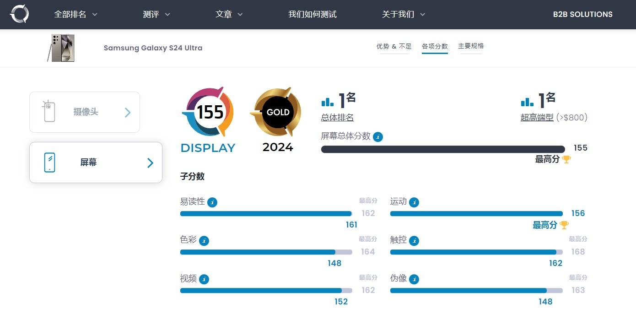Switch to 优势 & 不足 tab
636x320 pixels.
pyautogui.click(x=394, y=46)
